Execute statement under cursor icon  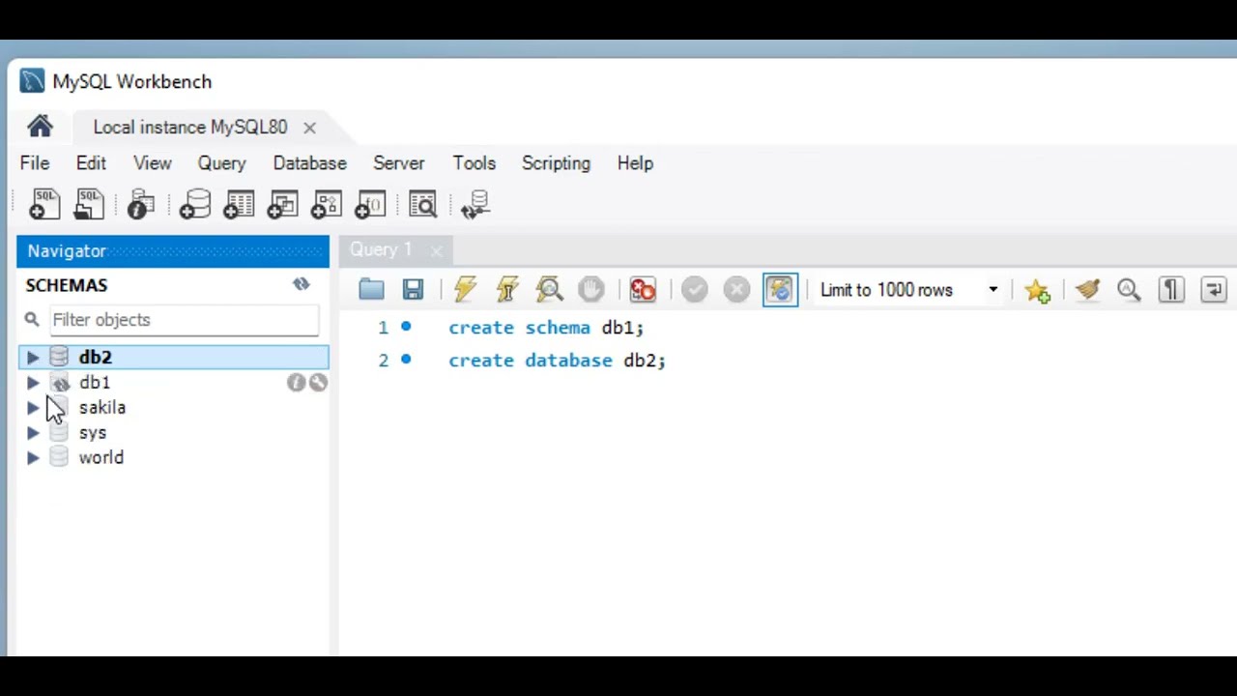pyautogui.click(x=507, y=289)
